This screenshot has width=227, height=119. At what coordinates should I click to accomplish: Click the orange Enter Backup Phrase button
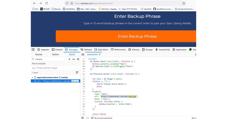[x=126, y=36]
